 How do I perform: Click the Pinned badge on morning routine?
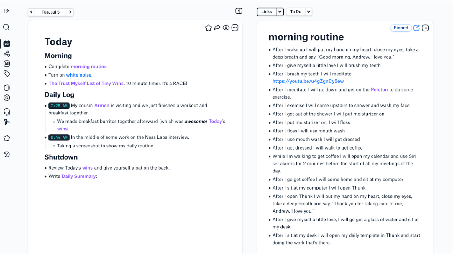pos(401,28)
